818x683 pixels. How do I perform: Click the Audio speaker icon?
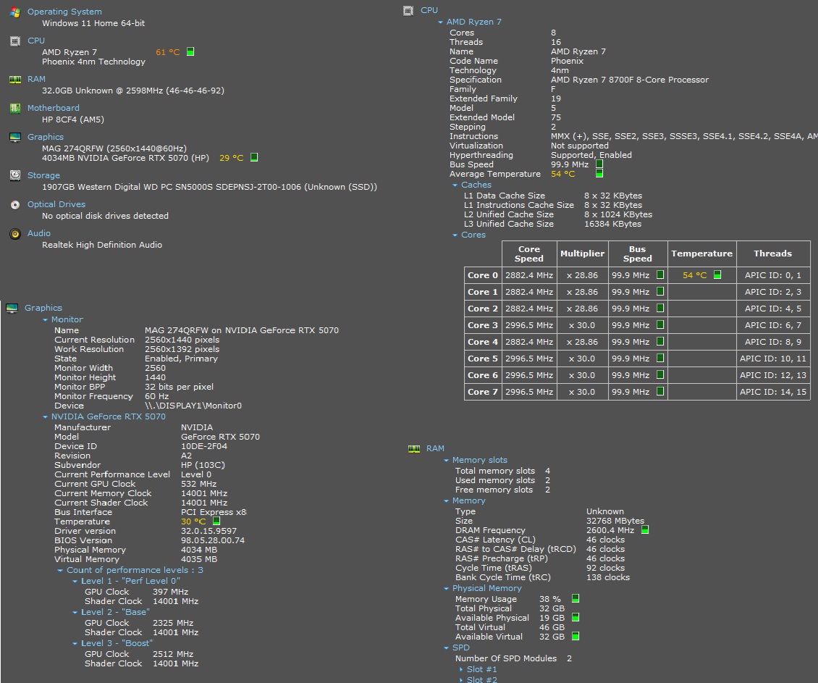coord(15,234)
